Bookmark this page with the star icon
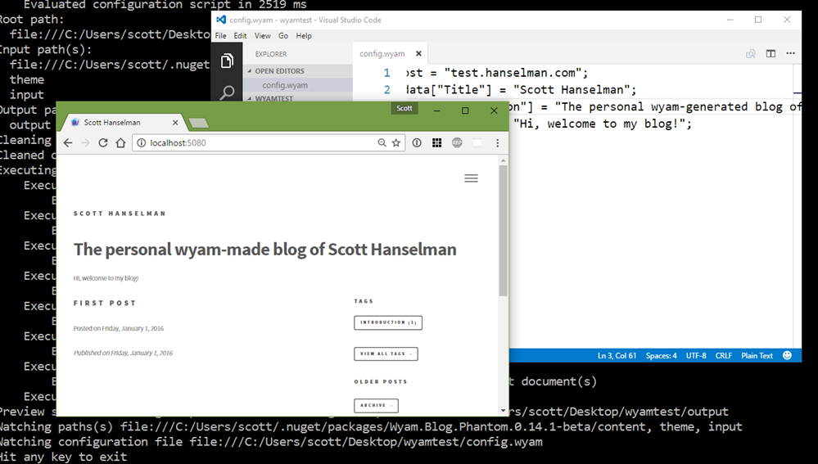818x464 pixels. click(x=396, y=143)
